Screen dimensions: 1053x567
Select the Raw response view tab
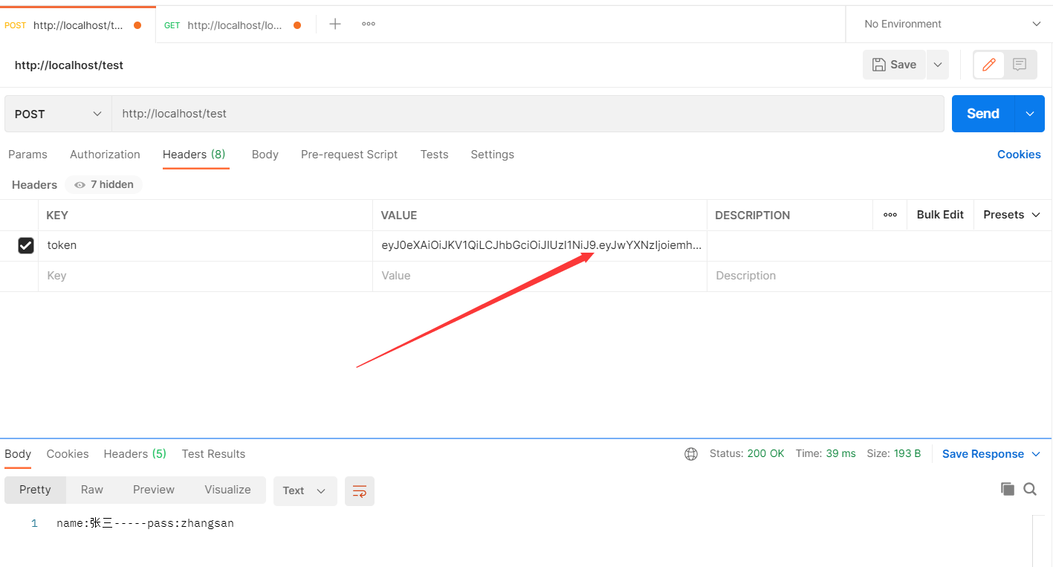91,490
